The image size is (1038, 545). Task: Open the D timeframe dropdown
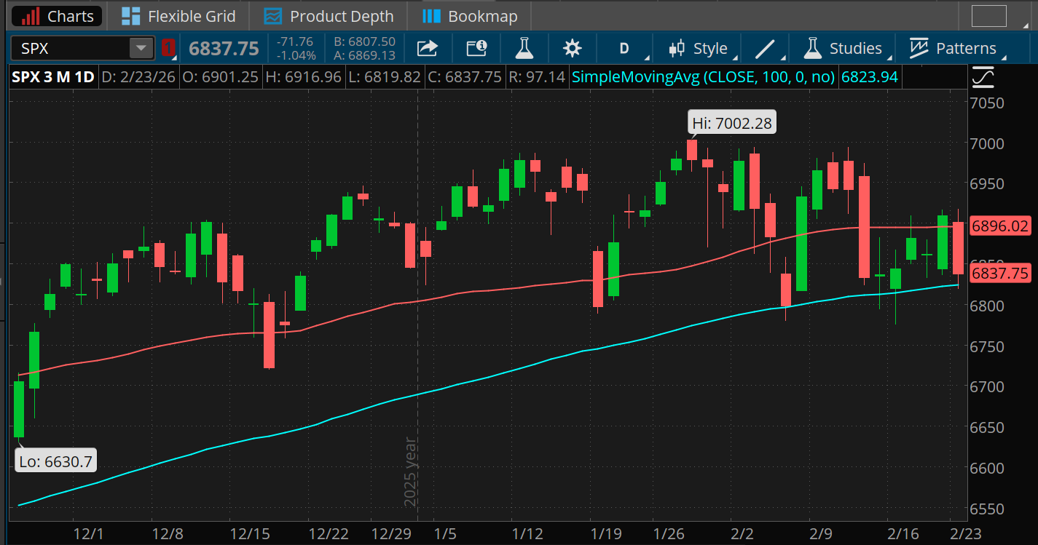[x=625, y=48]
